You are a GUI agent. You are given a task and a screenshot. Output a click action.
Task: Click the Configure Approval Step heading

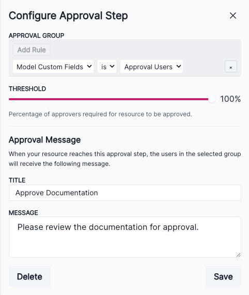[68, 15]
